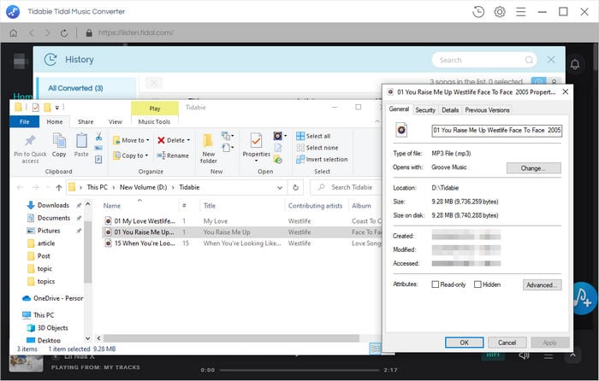Viewport: 599px width, 381px height.
Task: Open the Copy to dropdown
Action: (x=131, y=155)
